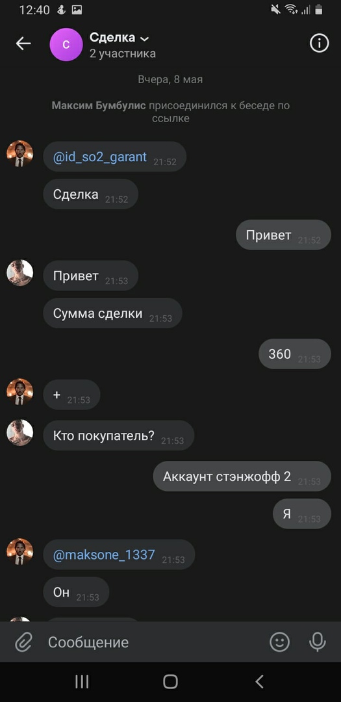Tap the Android home button
This screenshot has height=702, width=341.
click(170, 682)
